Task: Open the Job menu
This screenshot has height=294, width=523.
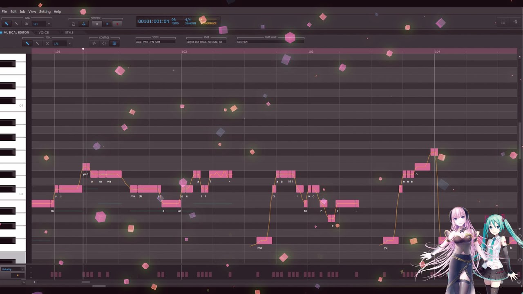Action: pyautogui.click(x=22, y=11)
